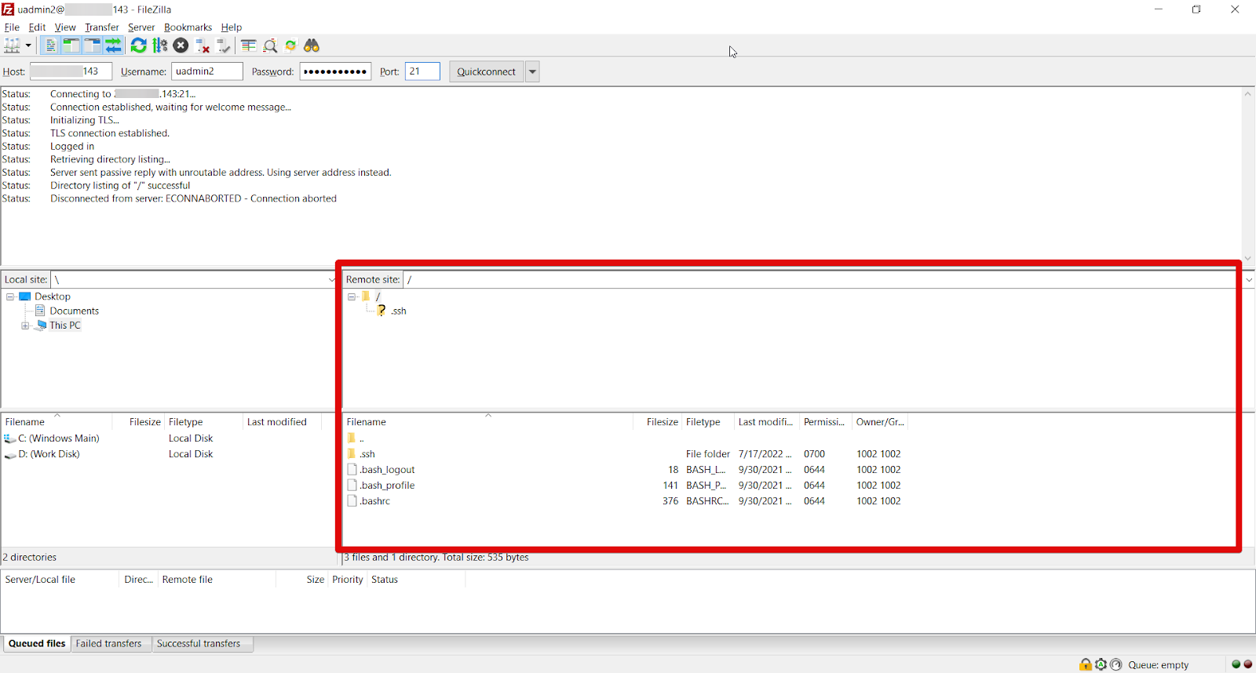This screenshot has height=673, width=1256.
Task: Click the Host input field
Action: [71, 71]
